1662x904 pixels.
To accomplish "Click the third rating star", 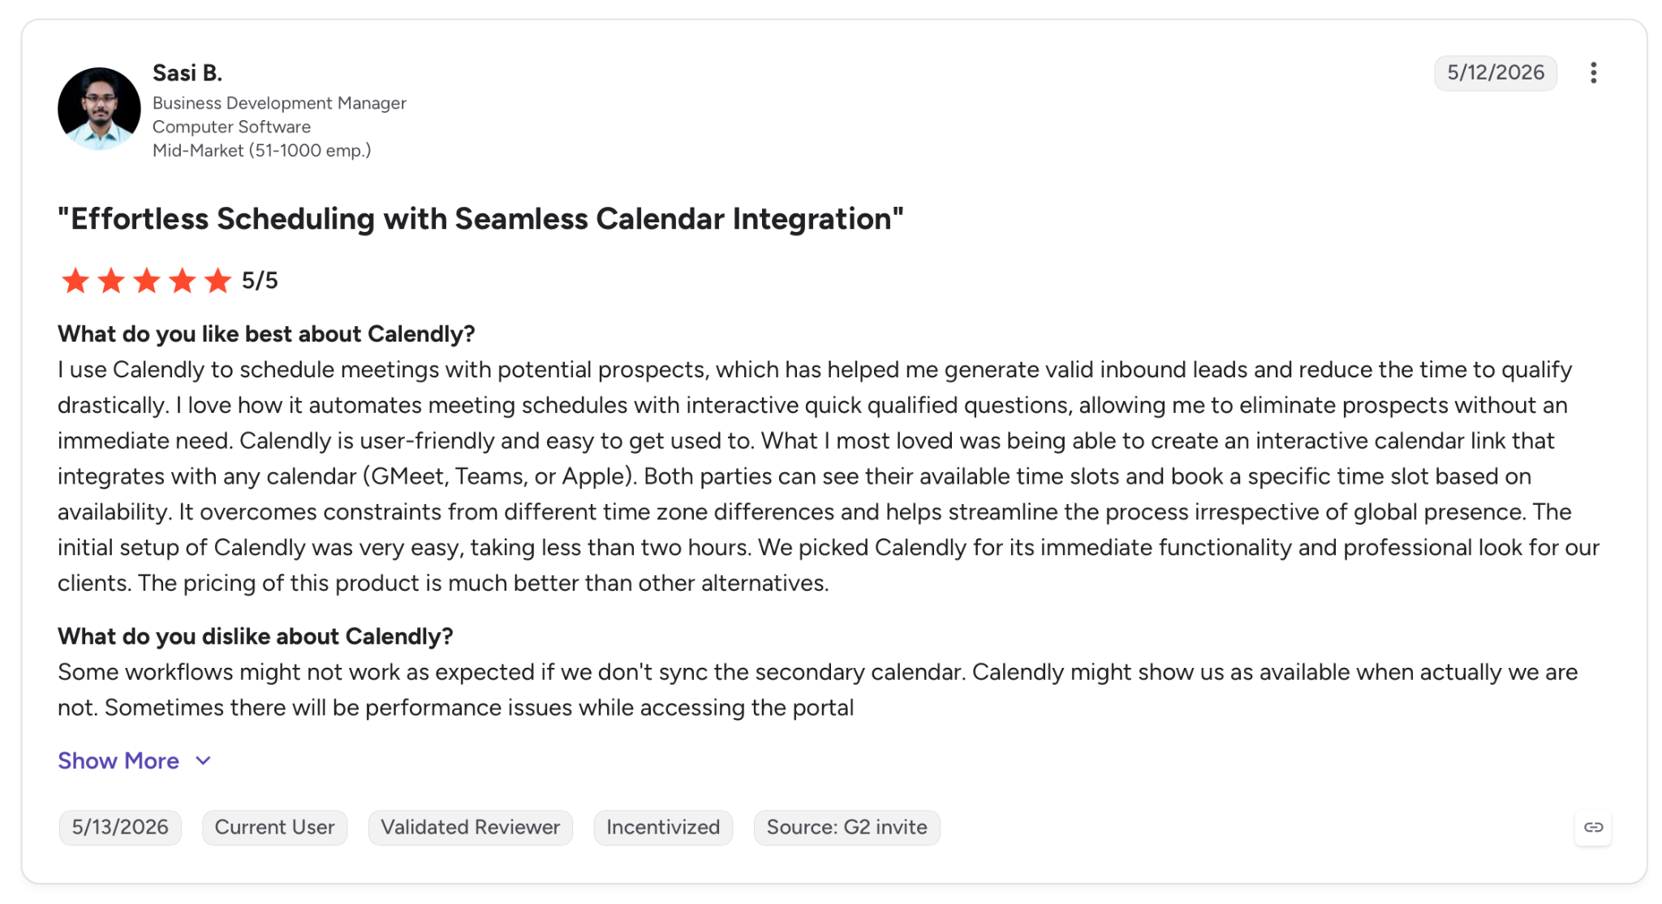I will coord(147,281).
